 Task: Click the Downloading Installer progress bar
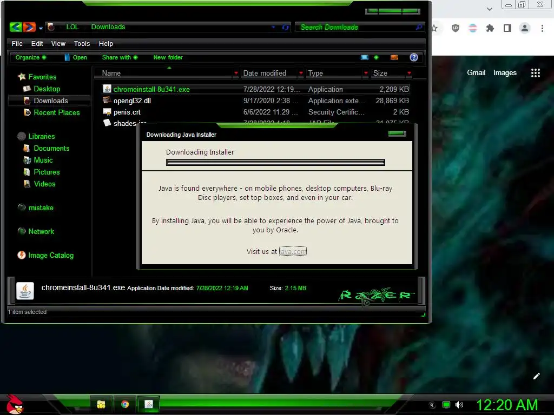coord(275,162)
